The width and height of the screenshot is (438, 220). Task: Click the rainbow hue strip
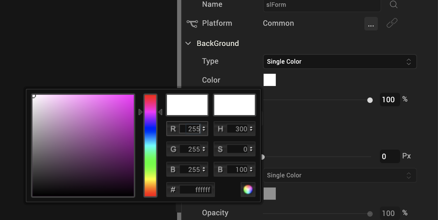point(150,146)
